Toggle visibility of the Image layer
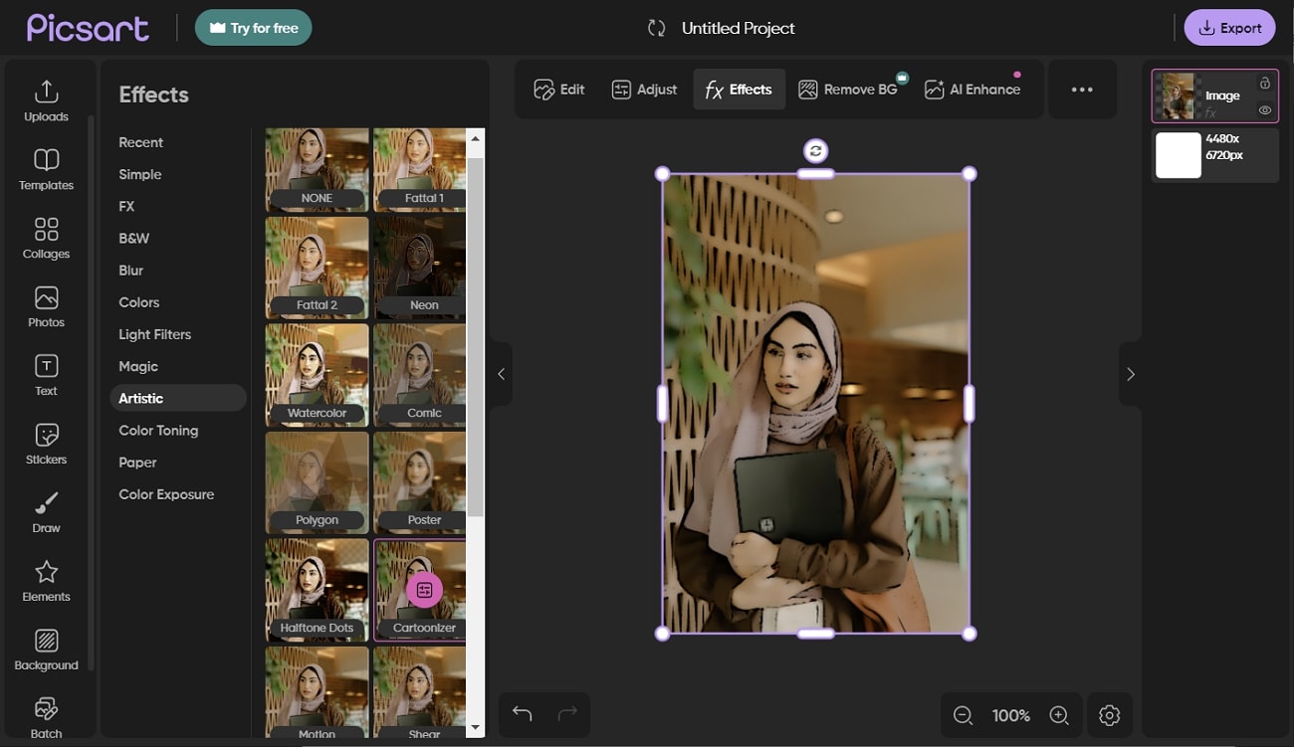1294x747 pixels. click(1264, 110)
